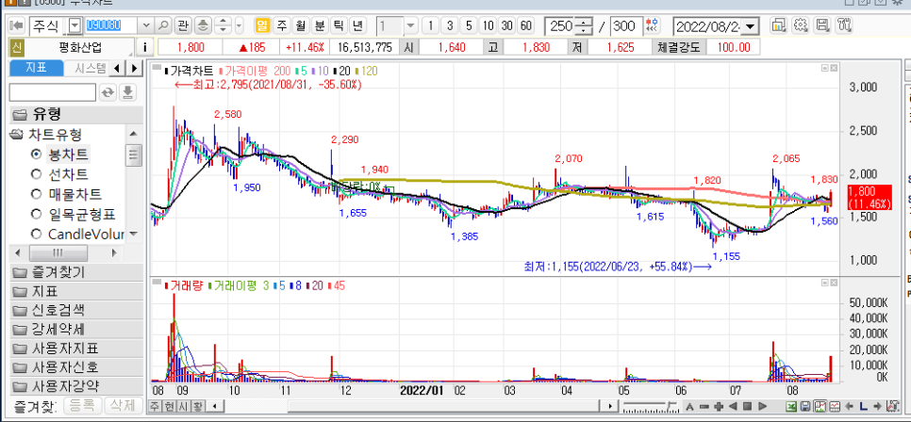Click the play-forward right triangle icon
Screen dimensions: 911x422
click(762, 406)
